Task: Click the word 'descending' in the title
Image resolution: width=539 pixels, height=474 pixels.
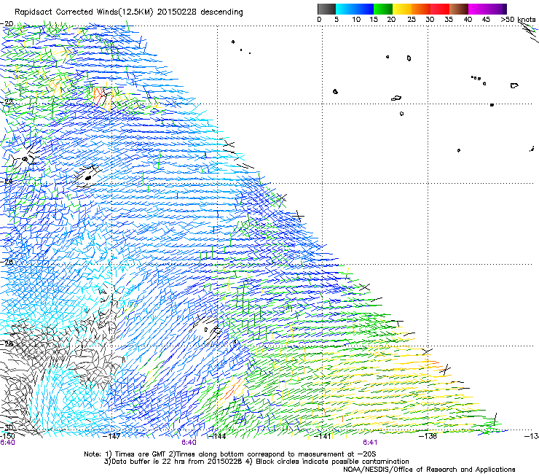Action: (221, 12)
